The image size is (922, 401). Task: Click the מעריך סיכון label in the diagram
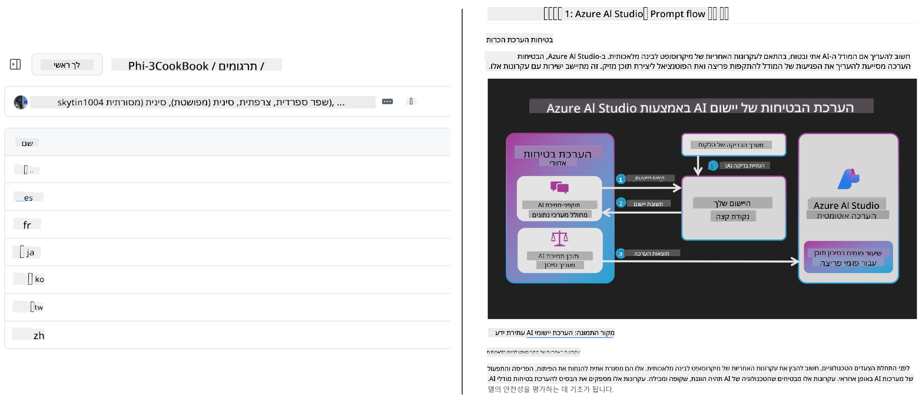[559, 265]
